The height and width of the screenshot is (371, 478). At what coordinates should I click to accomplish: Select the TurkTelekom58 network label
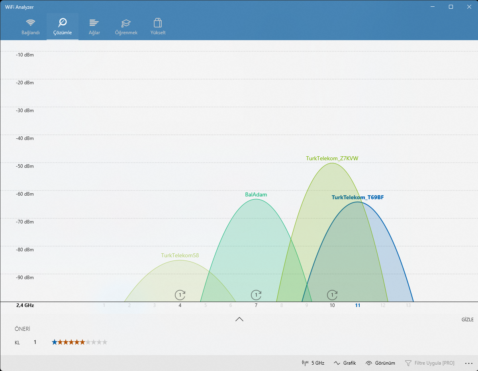pos(180,256)
